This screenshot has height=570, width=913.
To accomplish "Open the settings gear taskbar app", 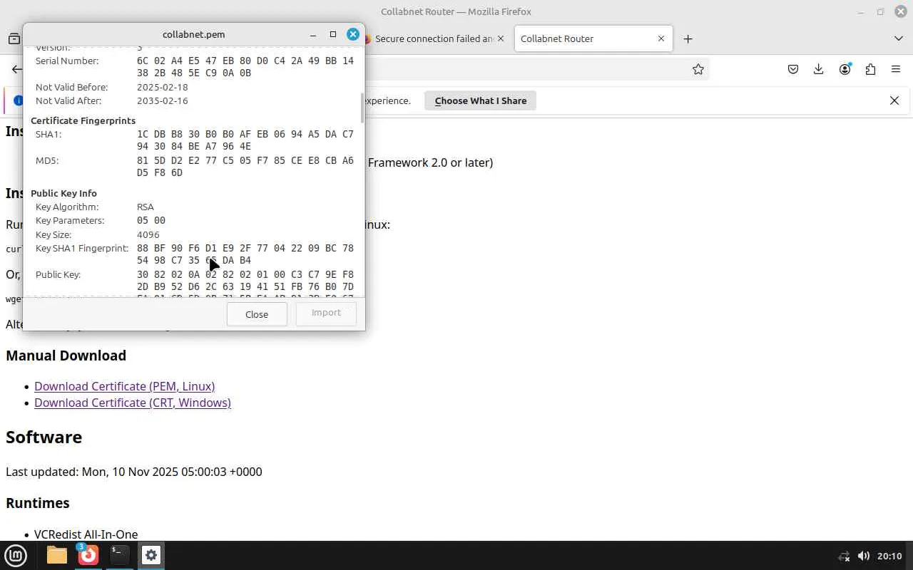I will click(x=151, y=555).
